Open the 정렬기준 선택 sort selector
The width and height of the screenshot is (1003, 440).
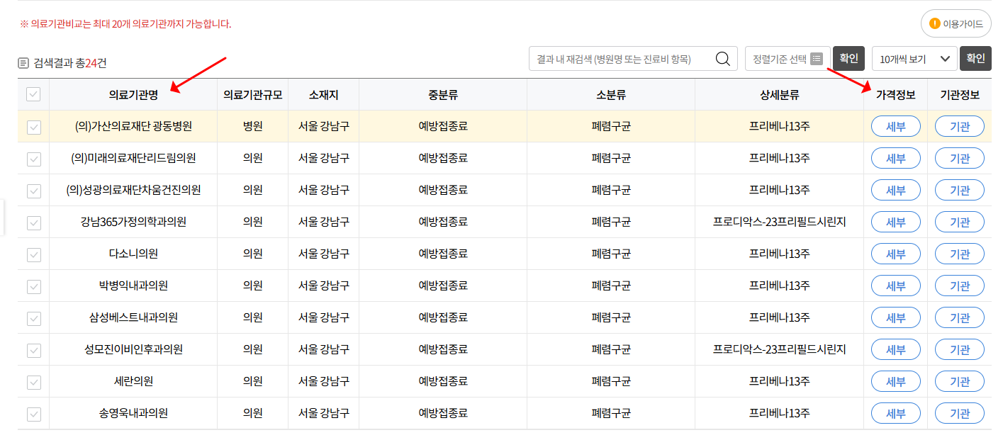tap(788, 59)
